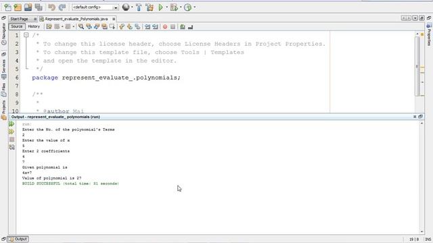Image resolution: width=433 pixels, height=243 pixels.
Task: Click the Output settings icon below Stop
Action: (12, 147)
